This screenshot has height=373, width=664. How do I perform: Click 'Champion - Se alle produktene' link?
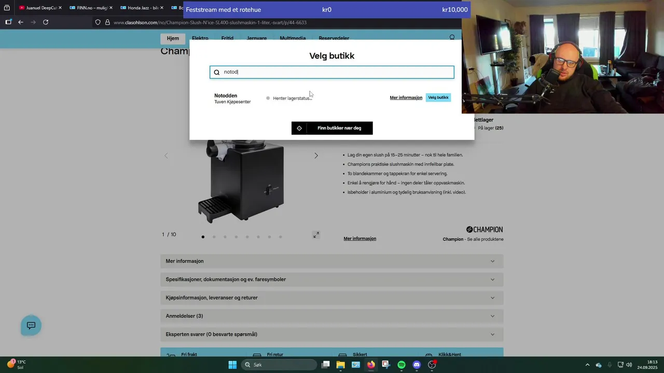point(473,239)
